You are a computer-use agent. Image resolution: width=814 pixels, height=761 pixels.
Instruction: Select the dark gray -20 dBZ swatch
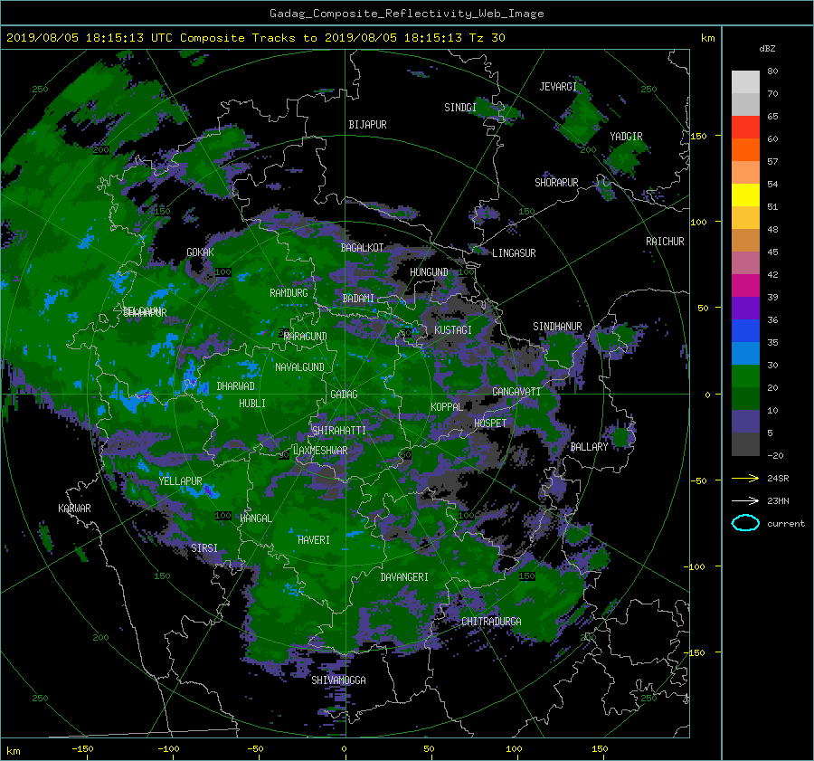pos(745,443)
